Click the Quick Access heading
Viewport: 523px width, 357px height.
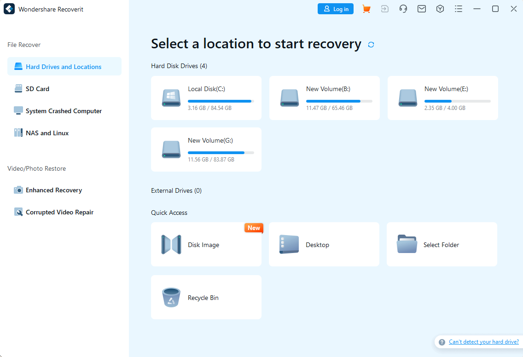(x=169, y=213)
